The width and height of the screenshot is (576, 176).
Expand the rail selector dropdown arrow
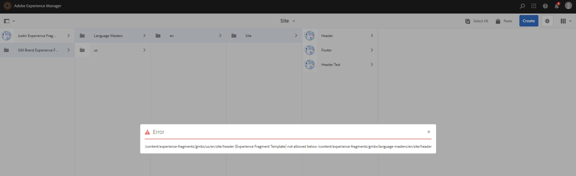pyautogui.click(x=14, y=21)
